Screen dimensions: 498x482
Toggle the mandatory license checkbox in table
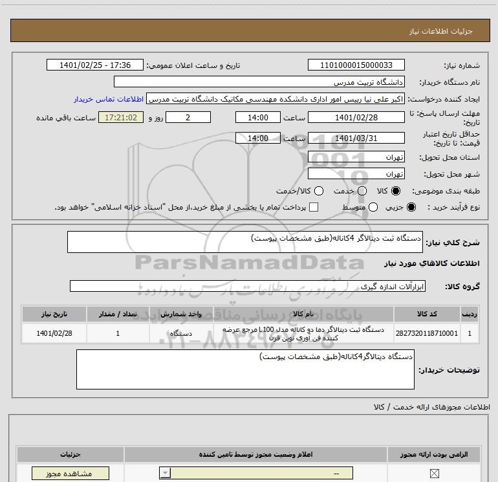434,474
